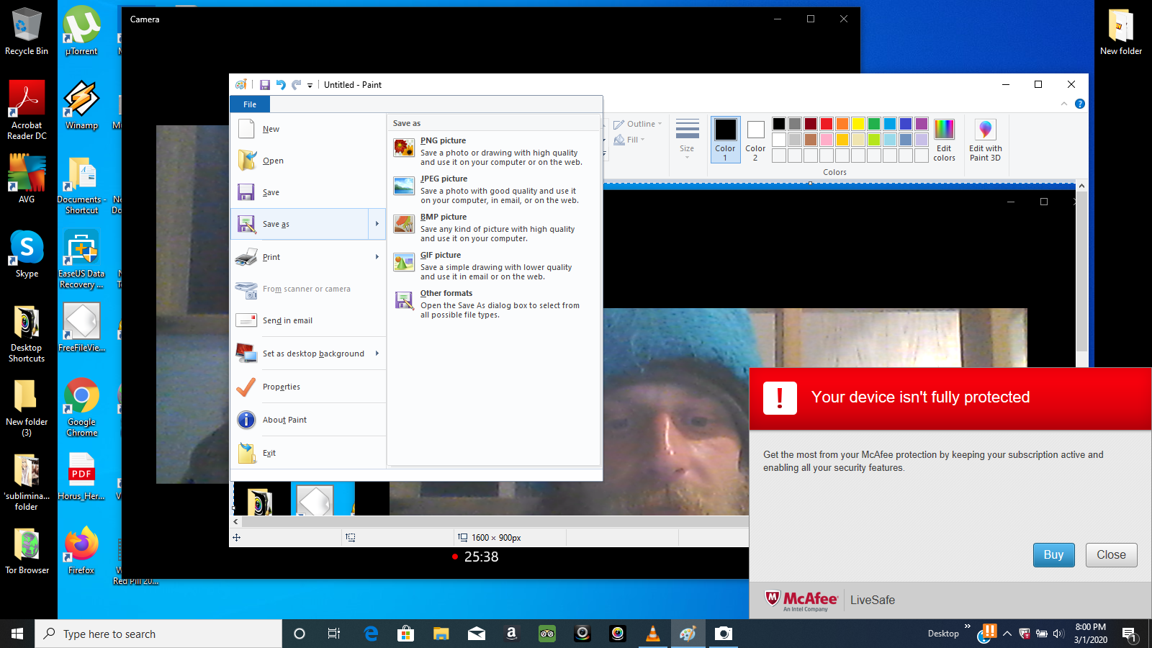Close the McAfee protection warning
Screen dimensions: 1152x648
click(x=1111, y=554)
